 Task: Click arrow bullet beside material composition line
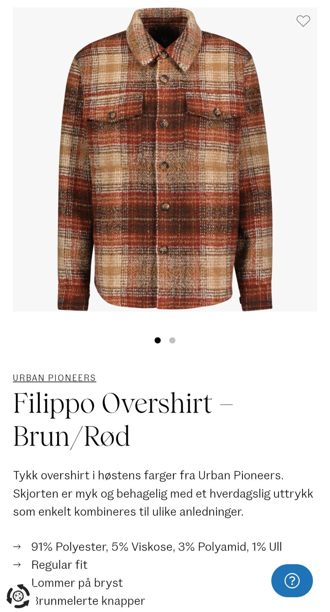tap(17, 547)
